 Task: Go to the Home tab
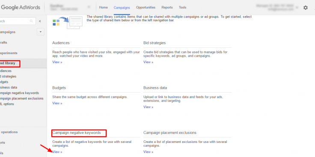tap(103, 7)
